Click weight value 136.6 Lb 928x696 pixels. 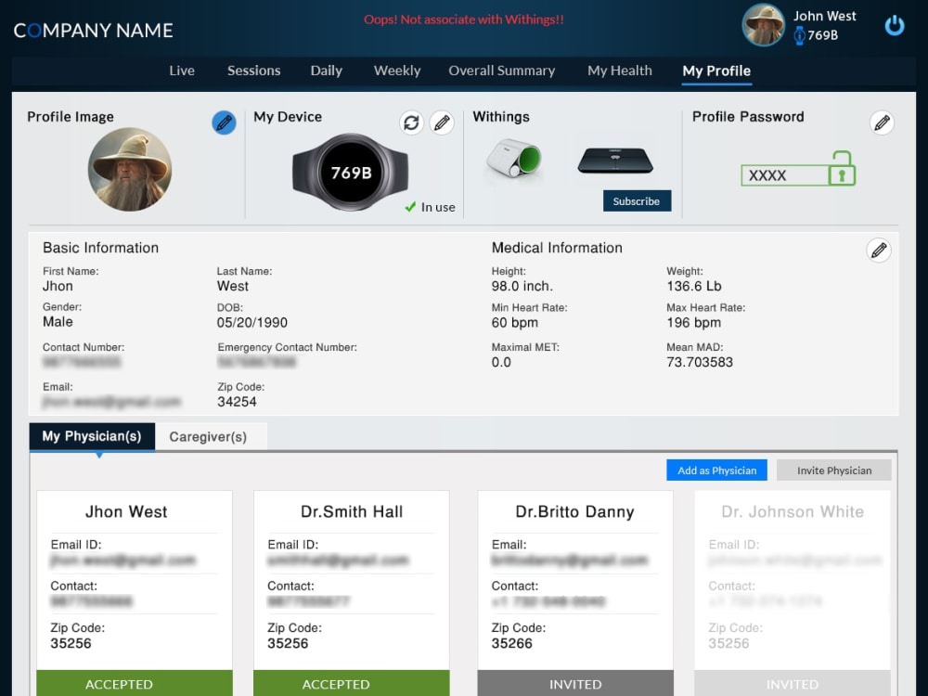pyautogui.click(x=693, y=286)
